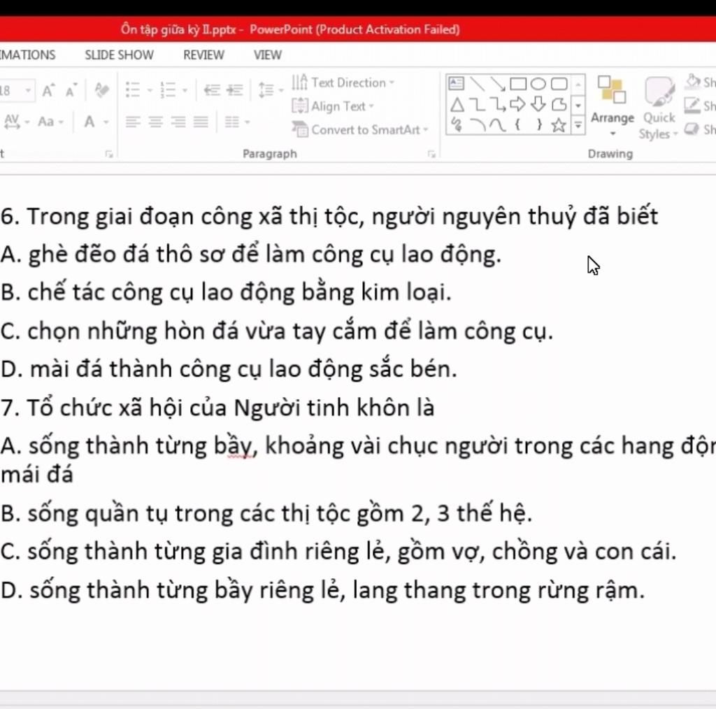Switch to the Slide Show tab
This screenshot has height=709, width=716.
[119, 55]
